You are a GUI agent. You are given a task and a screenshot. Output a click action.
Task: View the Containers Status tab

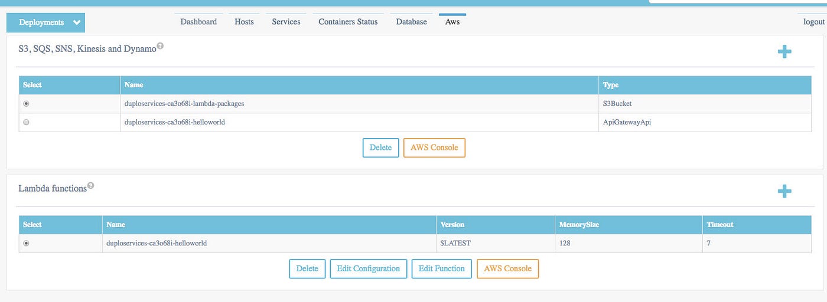pyautogui.click(x=348, y=22)
